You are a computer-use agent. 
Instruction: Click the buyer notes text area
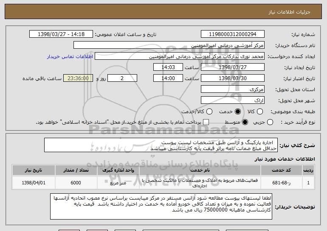pyautogui.click(x=161, y=206)
